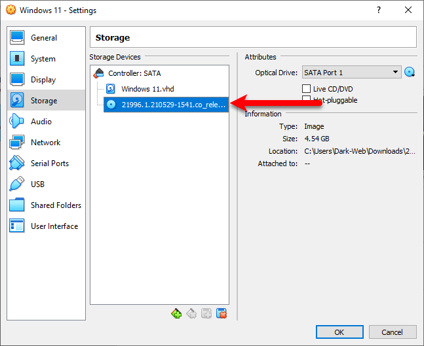
Task: Click the SATA controller icon
Action: coord(99,73)
